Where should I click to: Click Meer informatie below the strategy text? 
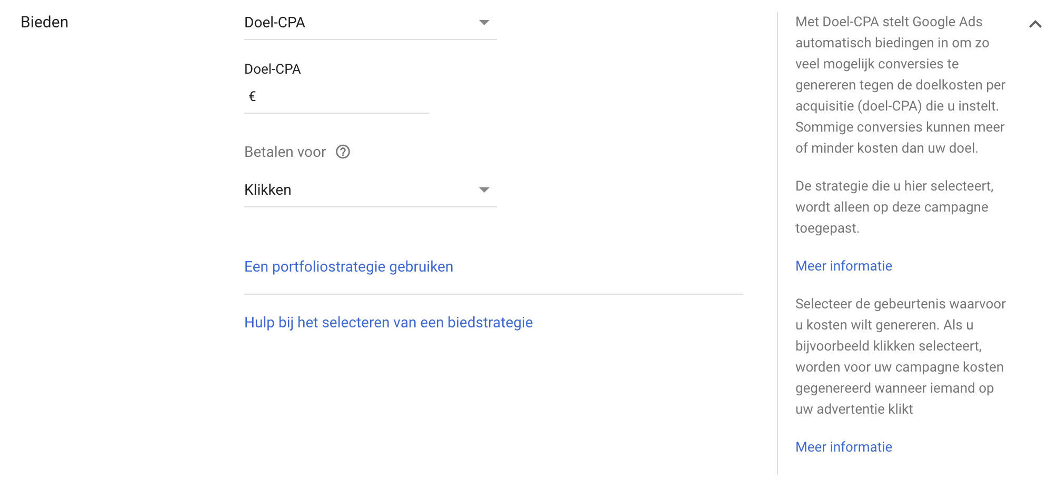(x=843, y=266)
